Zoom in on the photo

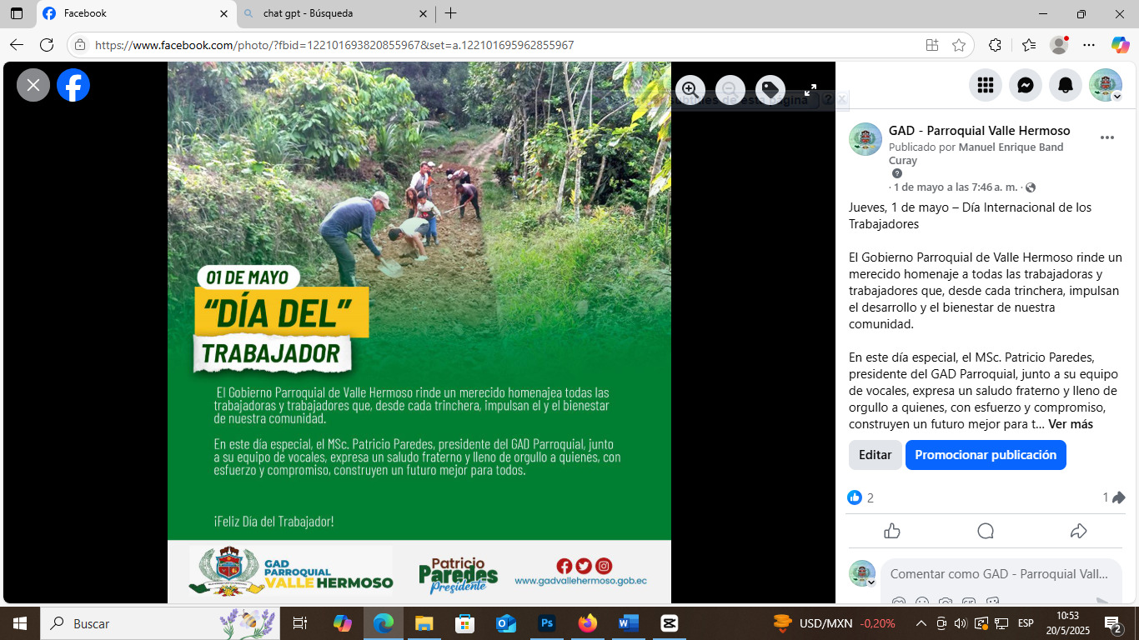pos(690,89)
